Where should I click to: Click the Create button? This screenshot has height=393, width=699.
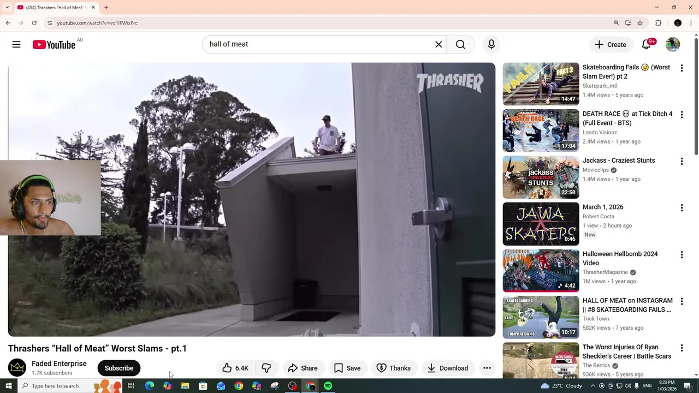611,45
